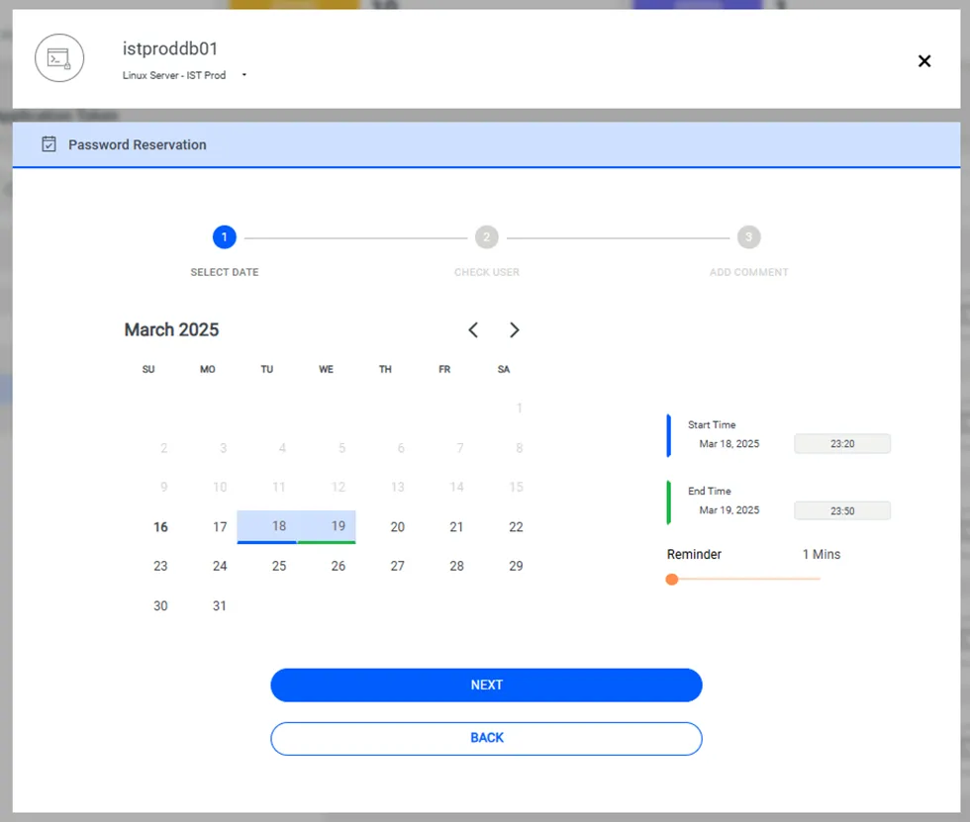Click the BACK button
Image resolution: width=970 pixels, height=822 pixels.
click(486, 738)
